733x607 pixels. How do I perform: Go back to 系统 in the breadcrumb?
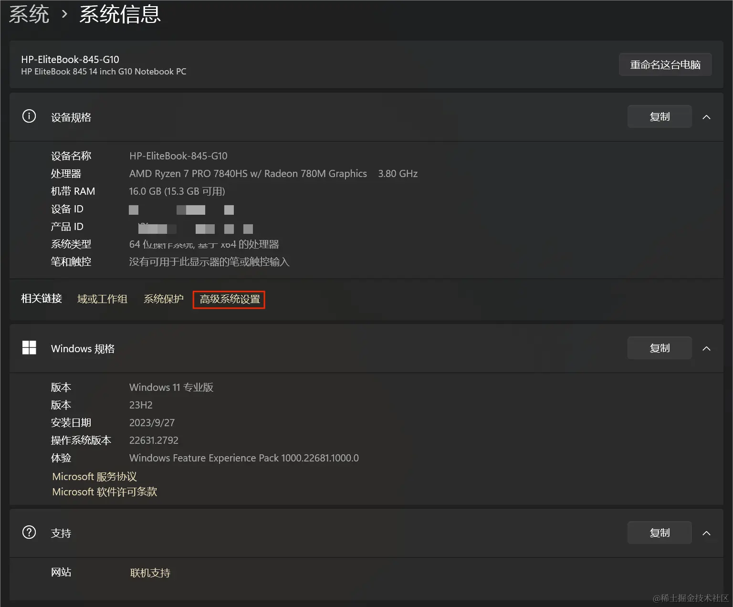29,14
